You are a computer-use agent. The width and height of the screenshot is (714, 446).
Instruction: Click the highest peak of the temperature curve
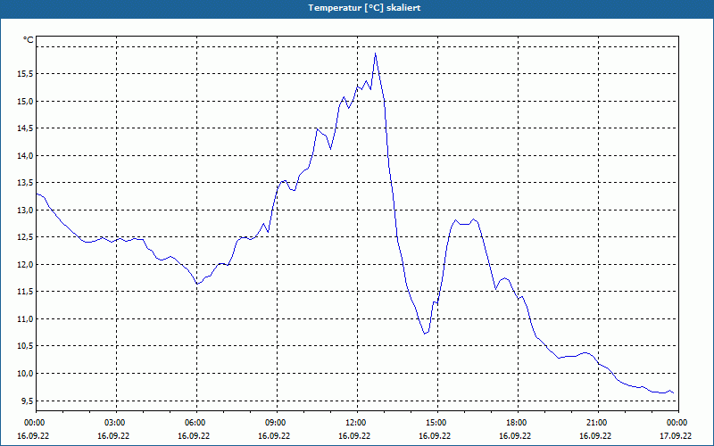pyautogui.click(x=375, y=54)
